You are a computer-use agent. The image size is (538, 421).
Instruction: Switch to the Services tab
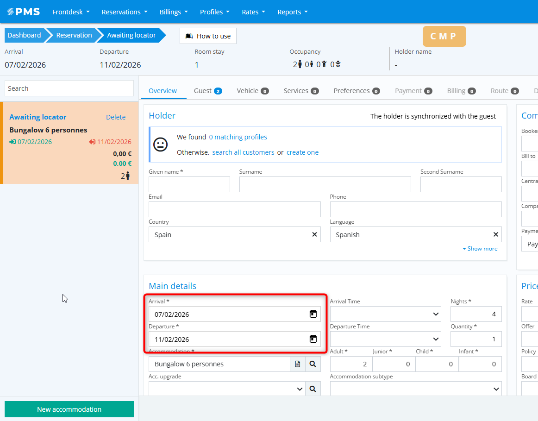click(300, 91)
